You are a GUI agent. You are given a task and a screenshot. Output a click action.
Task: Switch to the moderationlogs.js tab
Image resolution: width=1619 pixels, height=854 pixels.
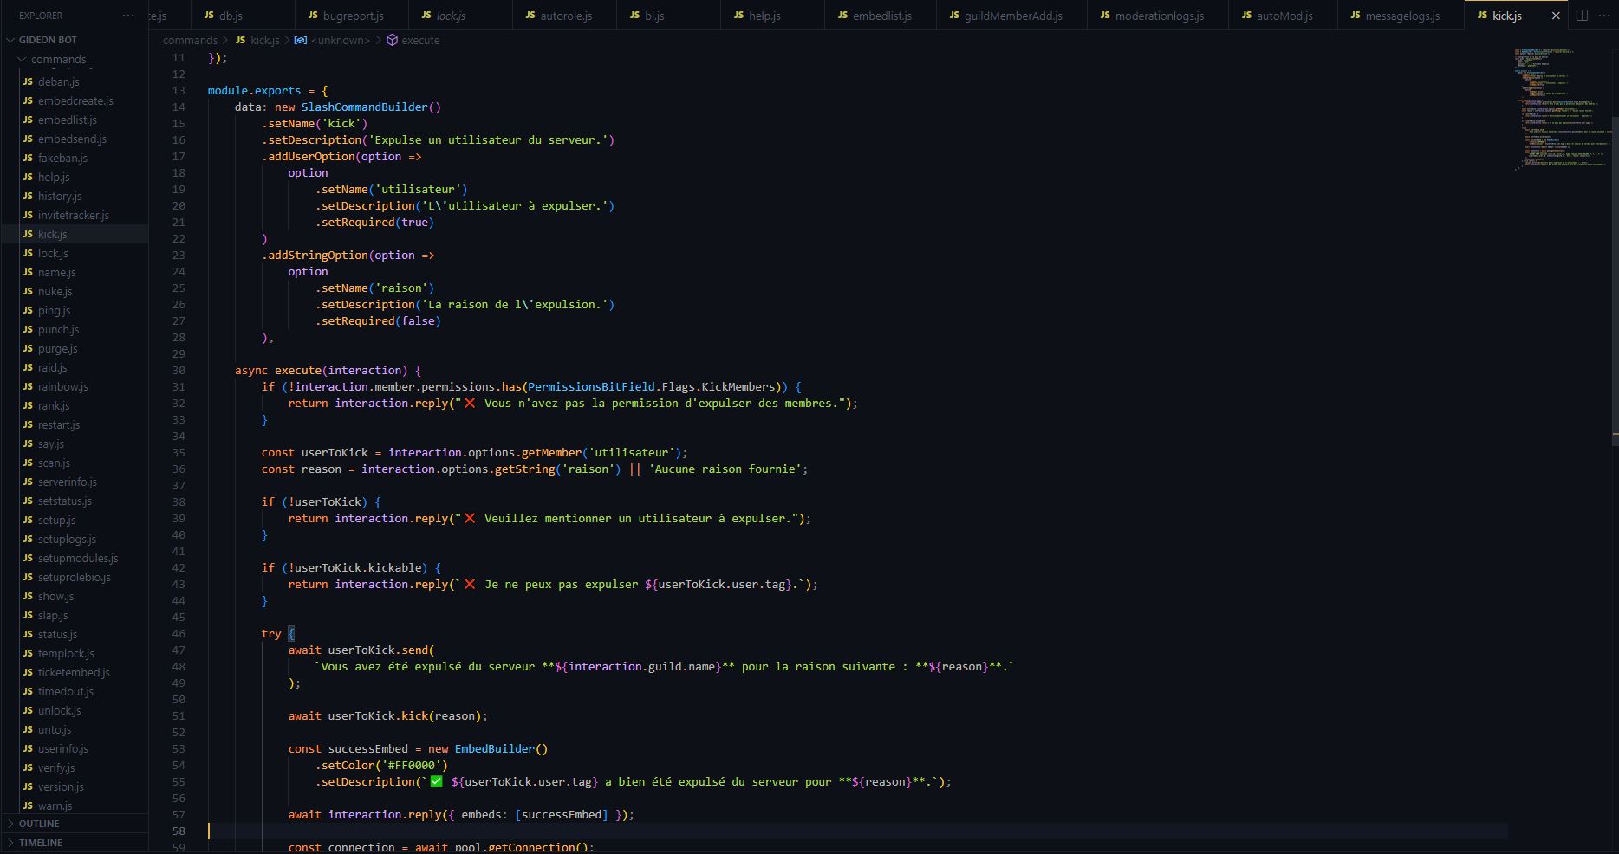(1159, 16)
